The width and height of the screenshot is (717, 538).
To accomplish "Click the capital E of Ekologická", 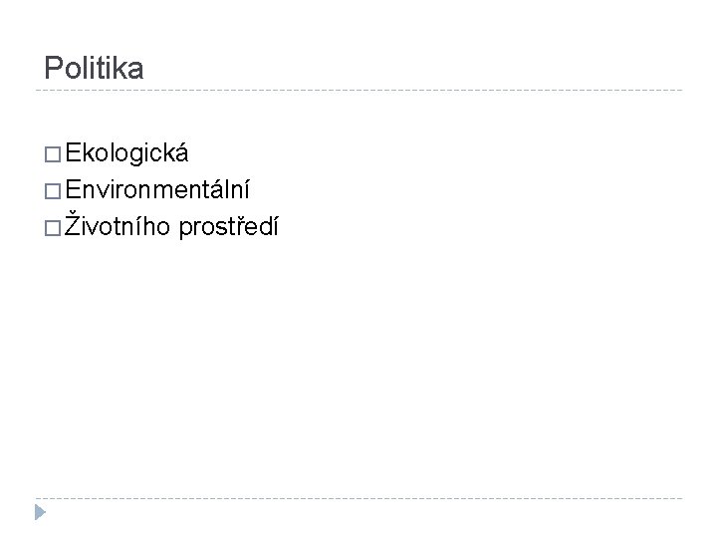I will pyautogui.click(x=73, y=154).
